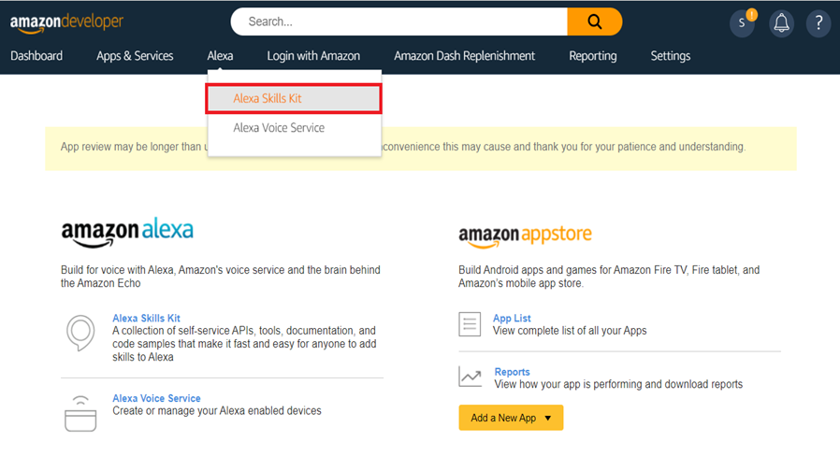
Task: Go to the Dashboard tab
Action: [36, 56]
